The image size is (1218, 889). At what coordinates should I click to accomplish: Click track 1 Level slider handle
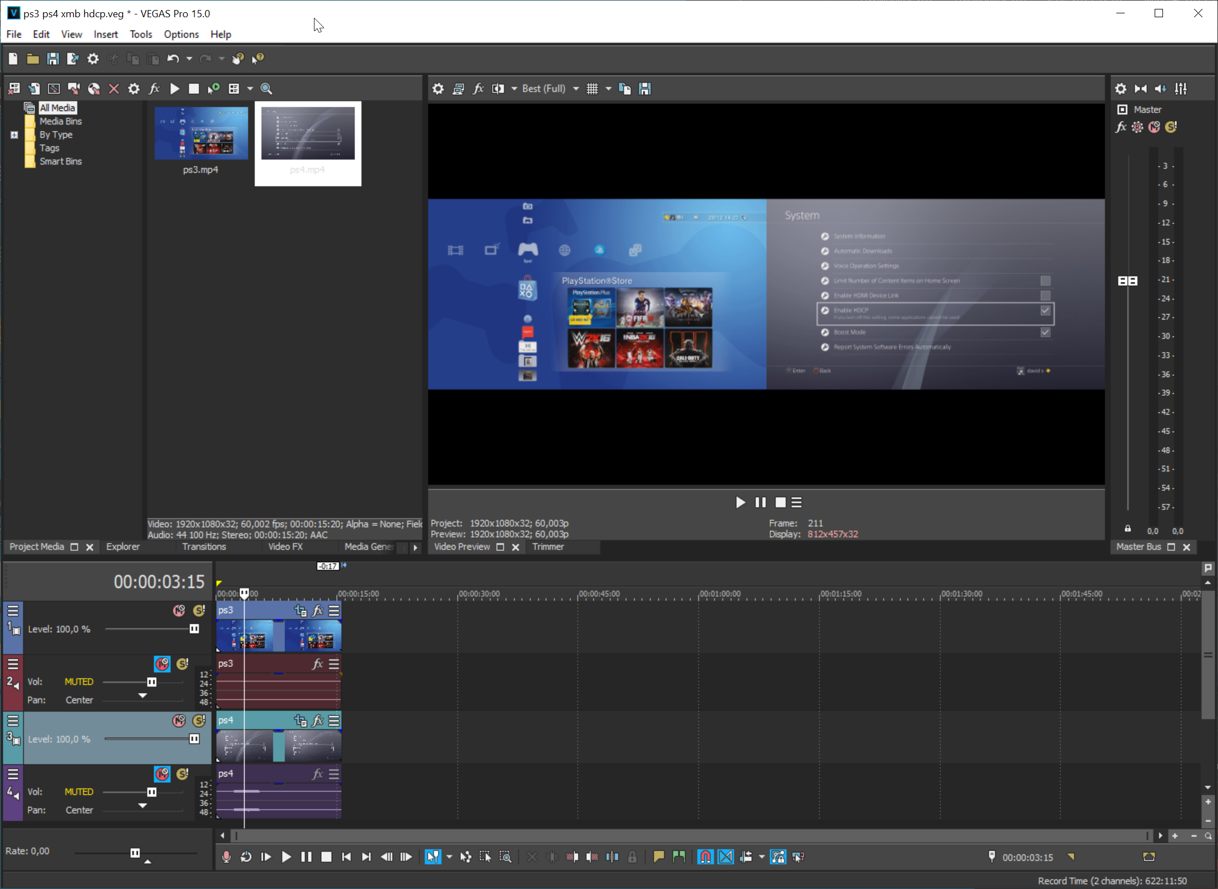[194, 629]
